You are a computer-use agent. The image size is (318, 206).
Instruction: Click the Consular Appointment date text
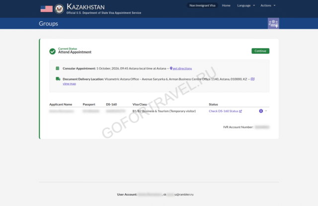click(x=131, y=69)
